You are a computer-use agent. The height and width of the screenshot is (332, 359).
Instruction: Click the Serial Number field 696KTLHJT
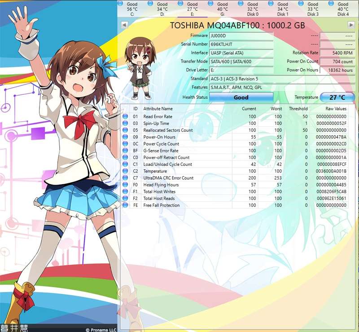pyautogui.click(x=241, y=44)
